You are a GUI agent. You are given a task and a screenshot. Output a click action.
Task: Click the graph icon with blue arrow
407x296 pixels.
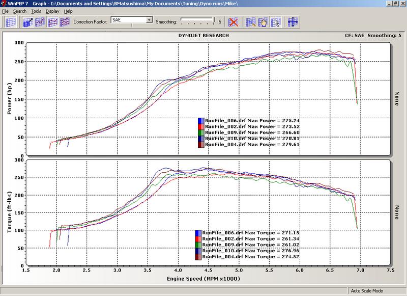pos(27,22)
